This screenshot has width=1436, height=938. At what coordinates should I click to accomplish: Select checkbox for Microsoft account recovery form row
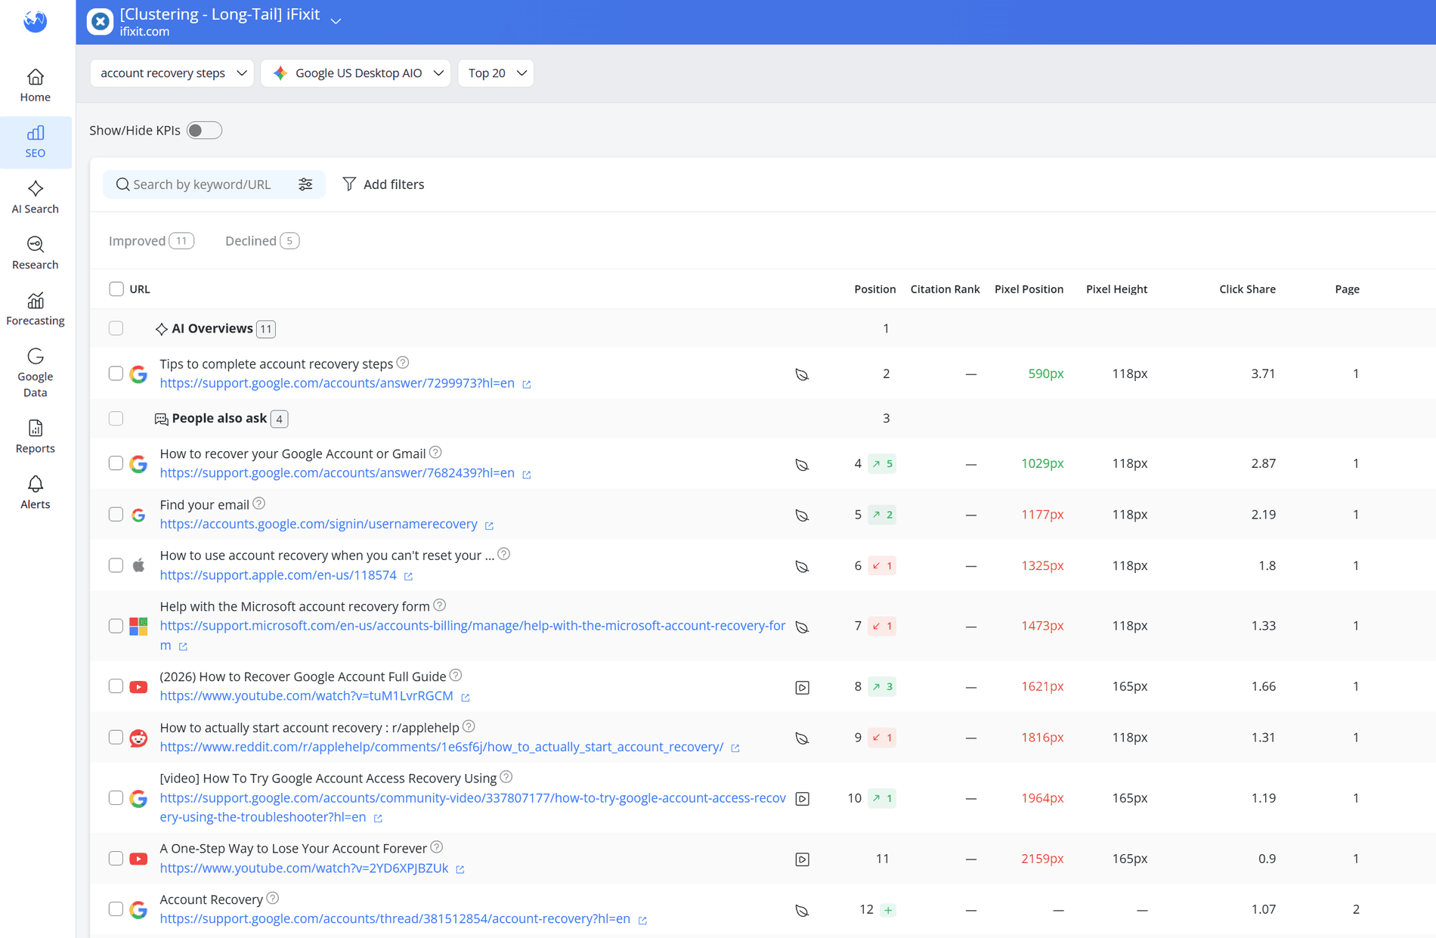116,626
